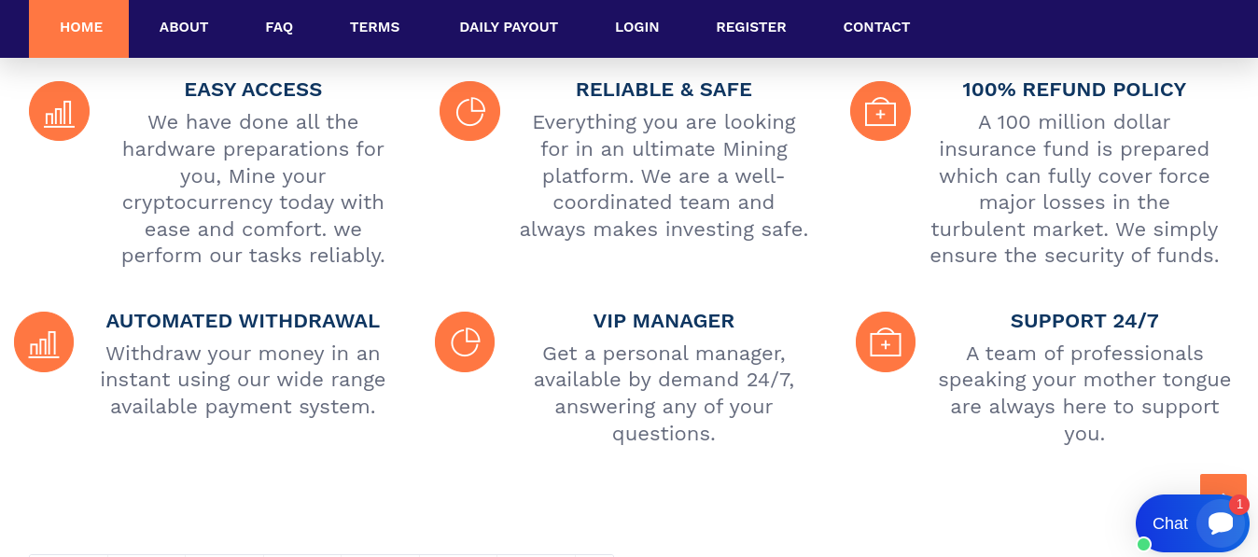
Task: Open the Register page
Action: (x=751, y=28)
